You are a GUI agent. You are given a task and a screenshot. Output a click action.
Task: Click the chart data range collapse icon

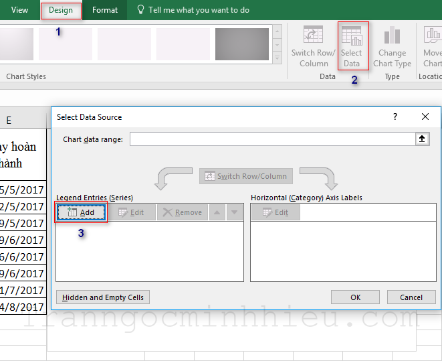click(x=422, y=139)
